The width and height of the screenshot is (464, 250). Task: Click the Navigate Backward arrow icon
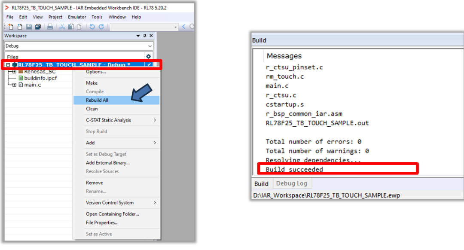point(184,27)
